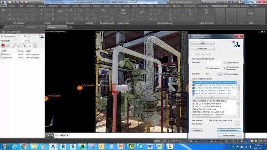The image size is (267, 150).
Task: Open the Structure ribbon tab
Action: coord(30,6)
